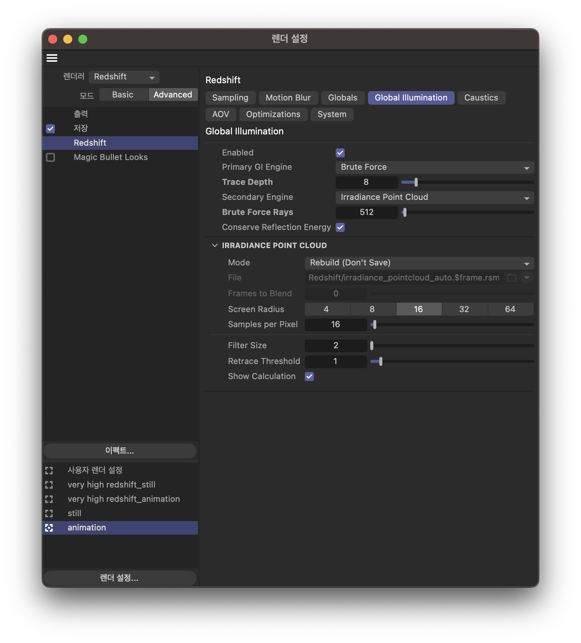Toggle the 저장 checkbox
Screen dimensions: 581x643
[50, 129]
